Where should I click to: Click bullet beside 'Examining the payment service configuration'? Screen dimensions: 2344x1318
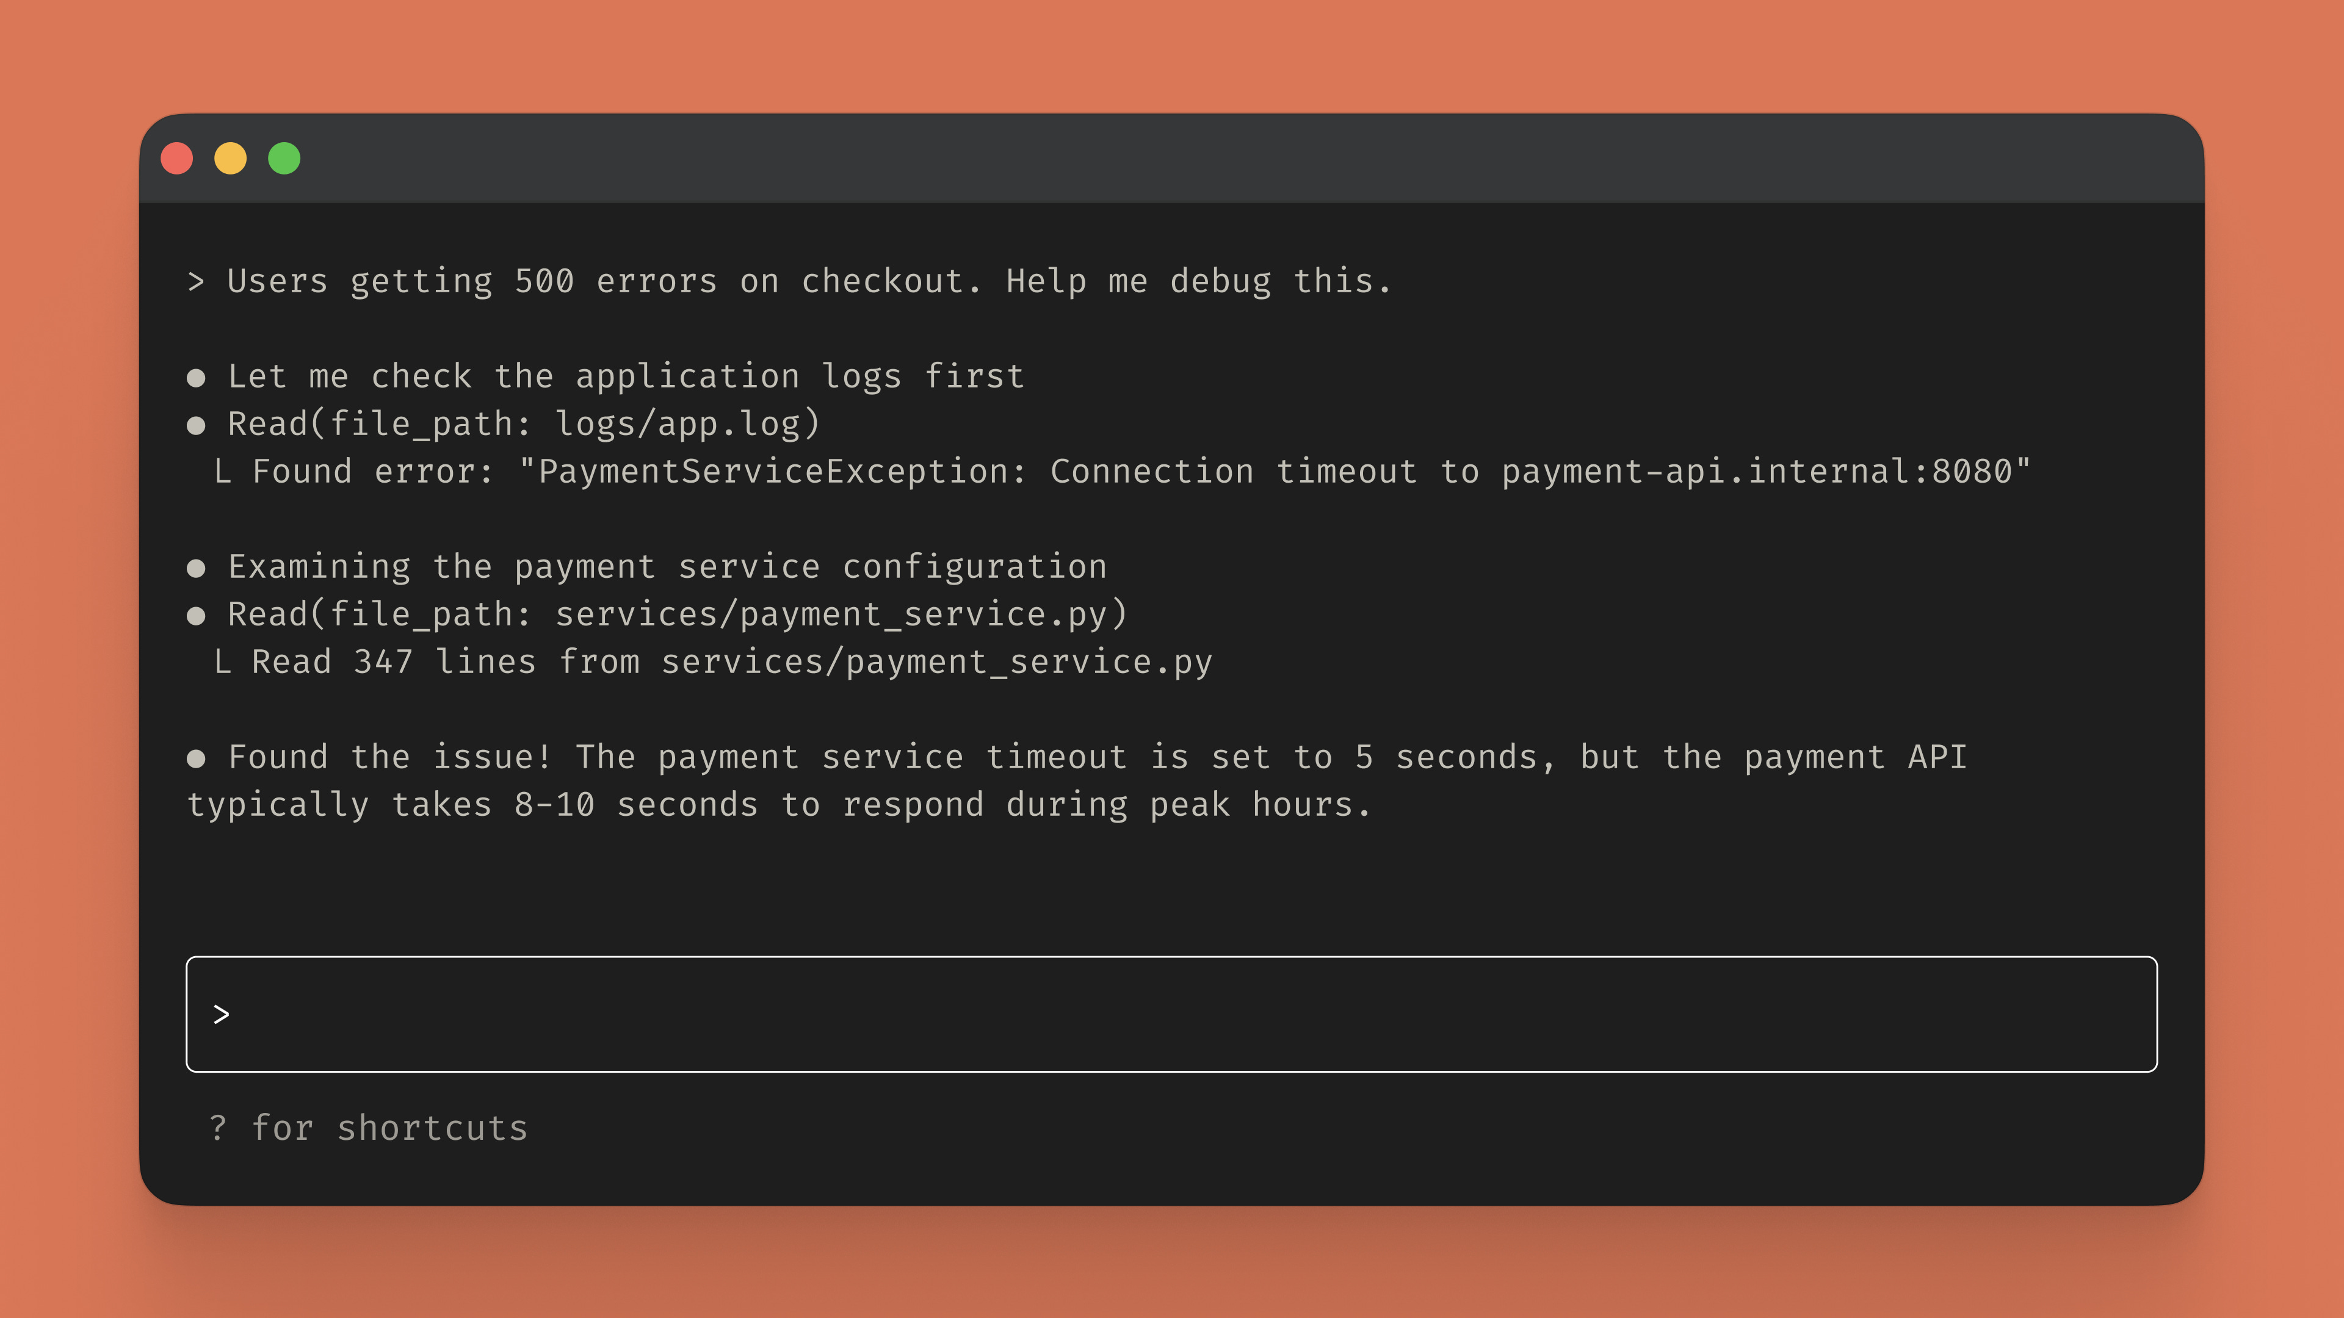click(x=195, y=569)
